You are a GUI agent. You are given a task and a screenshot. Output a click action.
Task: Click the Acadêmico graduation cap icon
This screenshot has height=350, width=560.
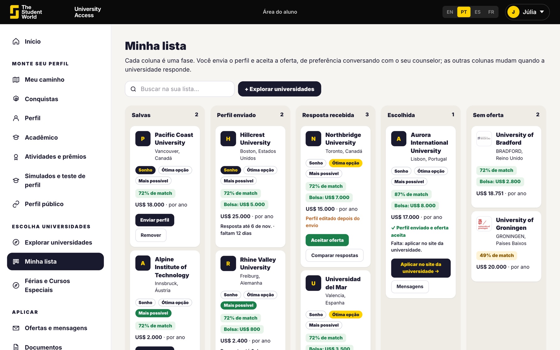16,138
